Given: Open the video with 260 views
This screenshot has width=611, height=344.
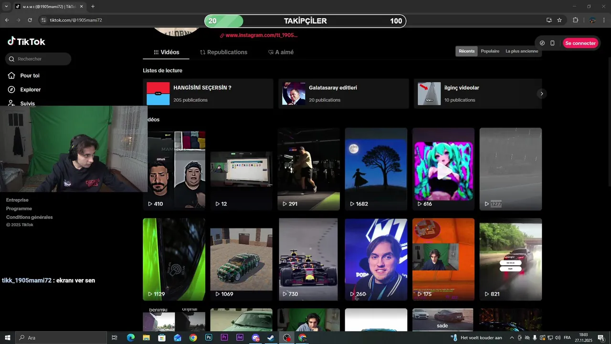Looking at the screenshot, I should pos(376,259).
